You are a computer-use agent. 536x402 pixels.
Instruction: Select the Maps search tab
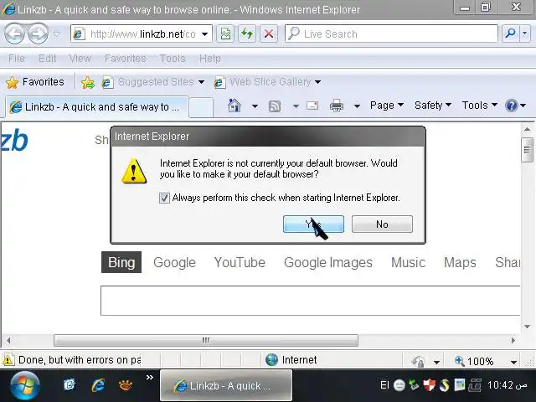[x=460, y=262]
